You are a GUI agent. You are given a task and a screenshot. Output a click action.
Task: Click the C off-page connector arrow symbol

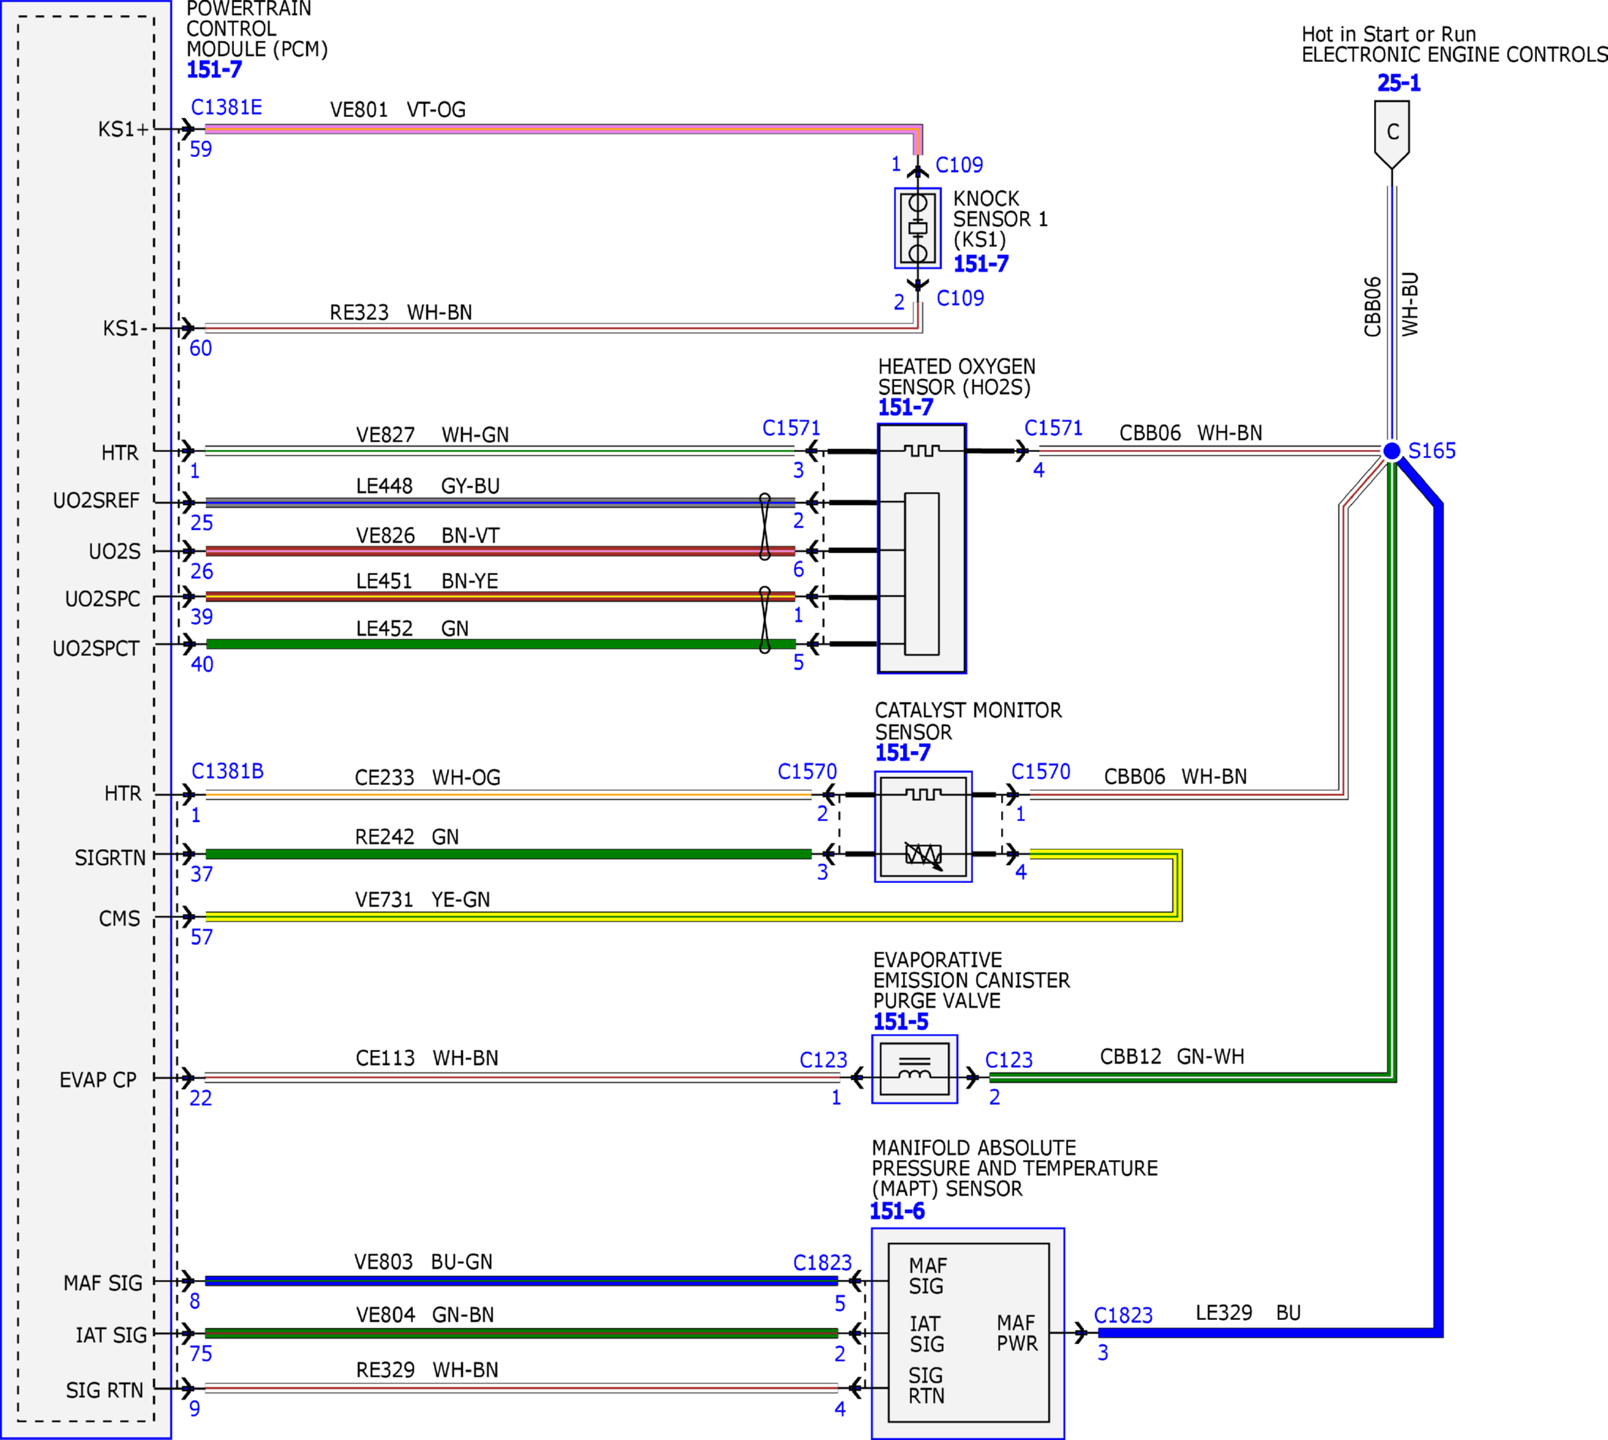coord(1392,134)
